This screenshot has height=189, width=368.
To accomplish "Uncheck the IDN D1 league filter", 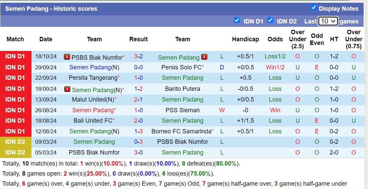I will tap(237, 20).
